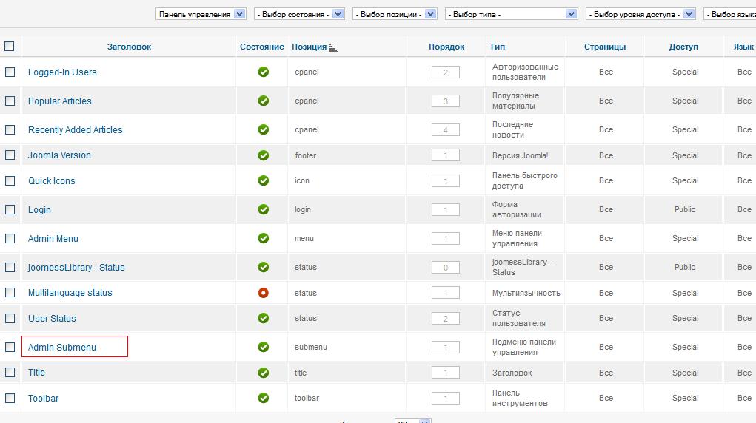The image size is (756, 423).
Task: Open the Панель управления filter dropdown
Action: (x=201, y=14)
